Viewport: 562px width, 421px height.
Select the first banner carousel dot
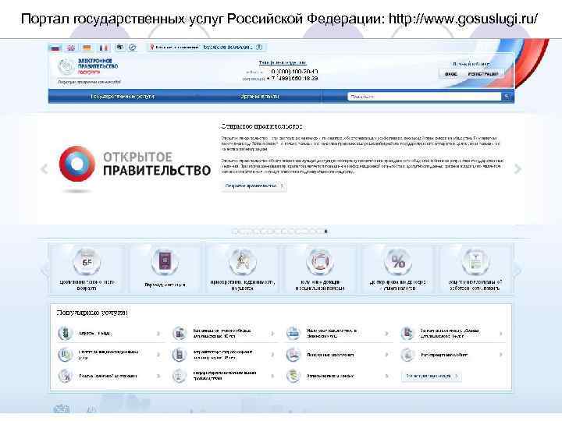point(235,232)
